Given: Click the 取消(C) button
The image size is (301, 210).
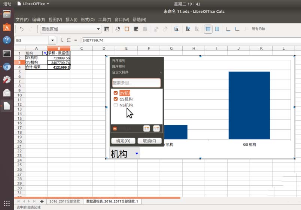Looking at the screenshot, I should [149, 141].
